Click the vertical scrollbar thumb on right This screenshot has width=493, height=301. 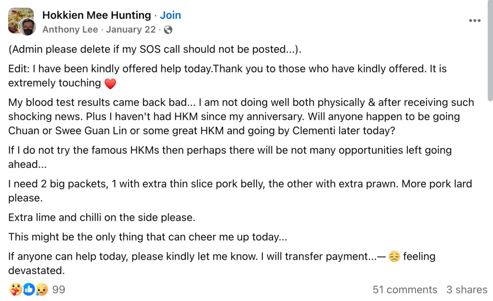click(490, 50)
